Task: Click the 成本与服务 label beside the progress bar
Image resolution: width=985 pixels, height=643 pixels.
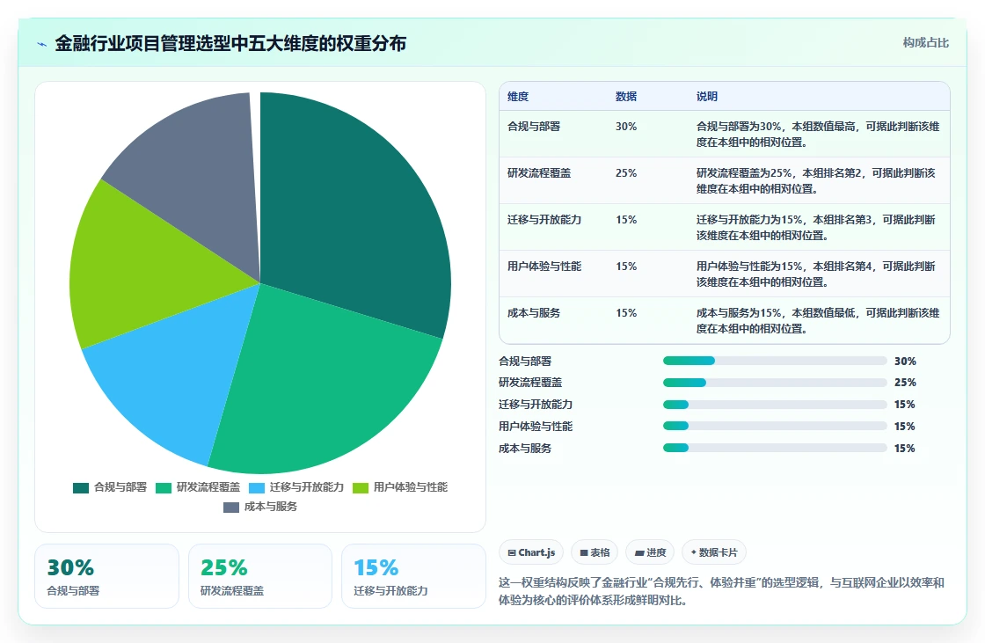Action: pyautogui.click(x=525, y=448)
